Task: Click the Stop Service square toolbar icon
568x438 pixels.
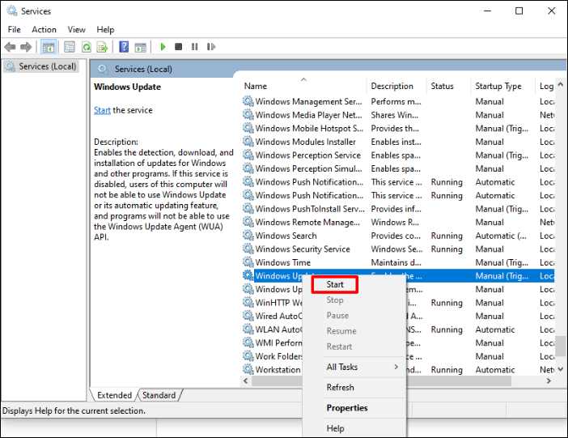Action: (x=179, y=48)
